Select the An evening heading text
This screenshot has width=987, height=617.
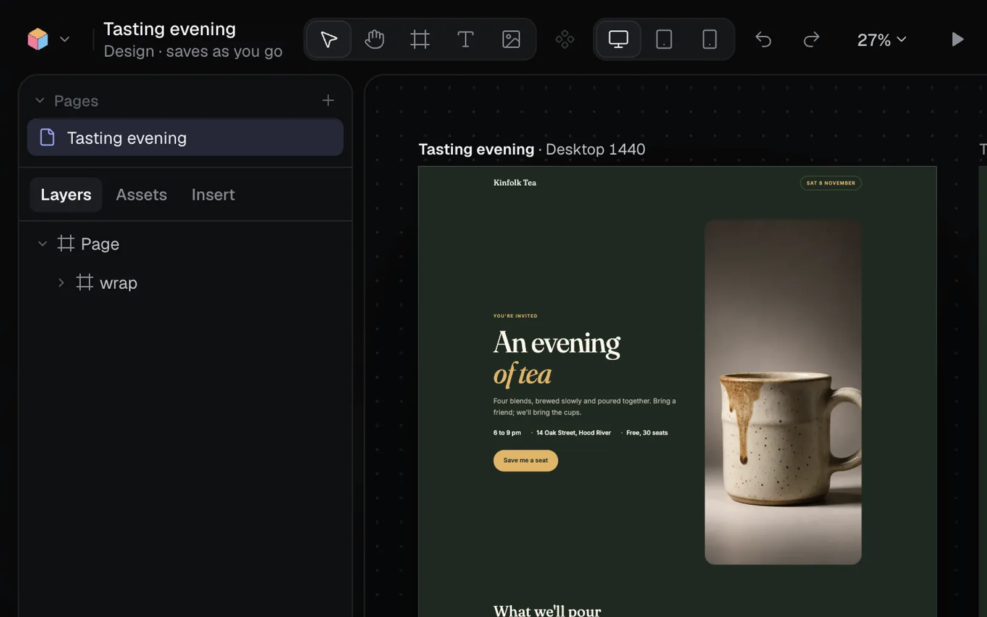coord(557,343)
